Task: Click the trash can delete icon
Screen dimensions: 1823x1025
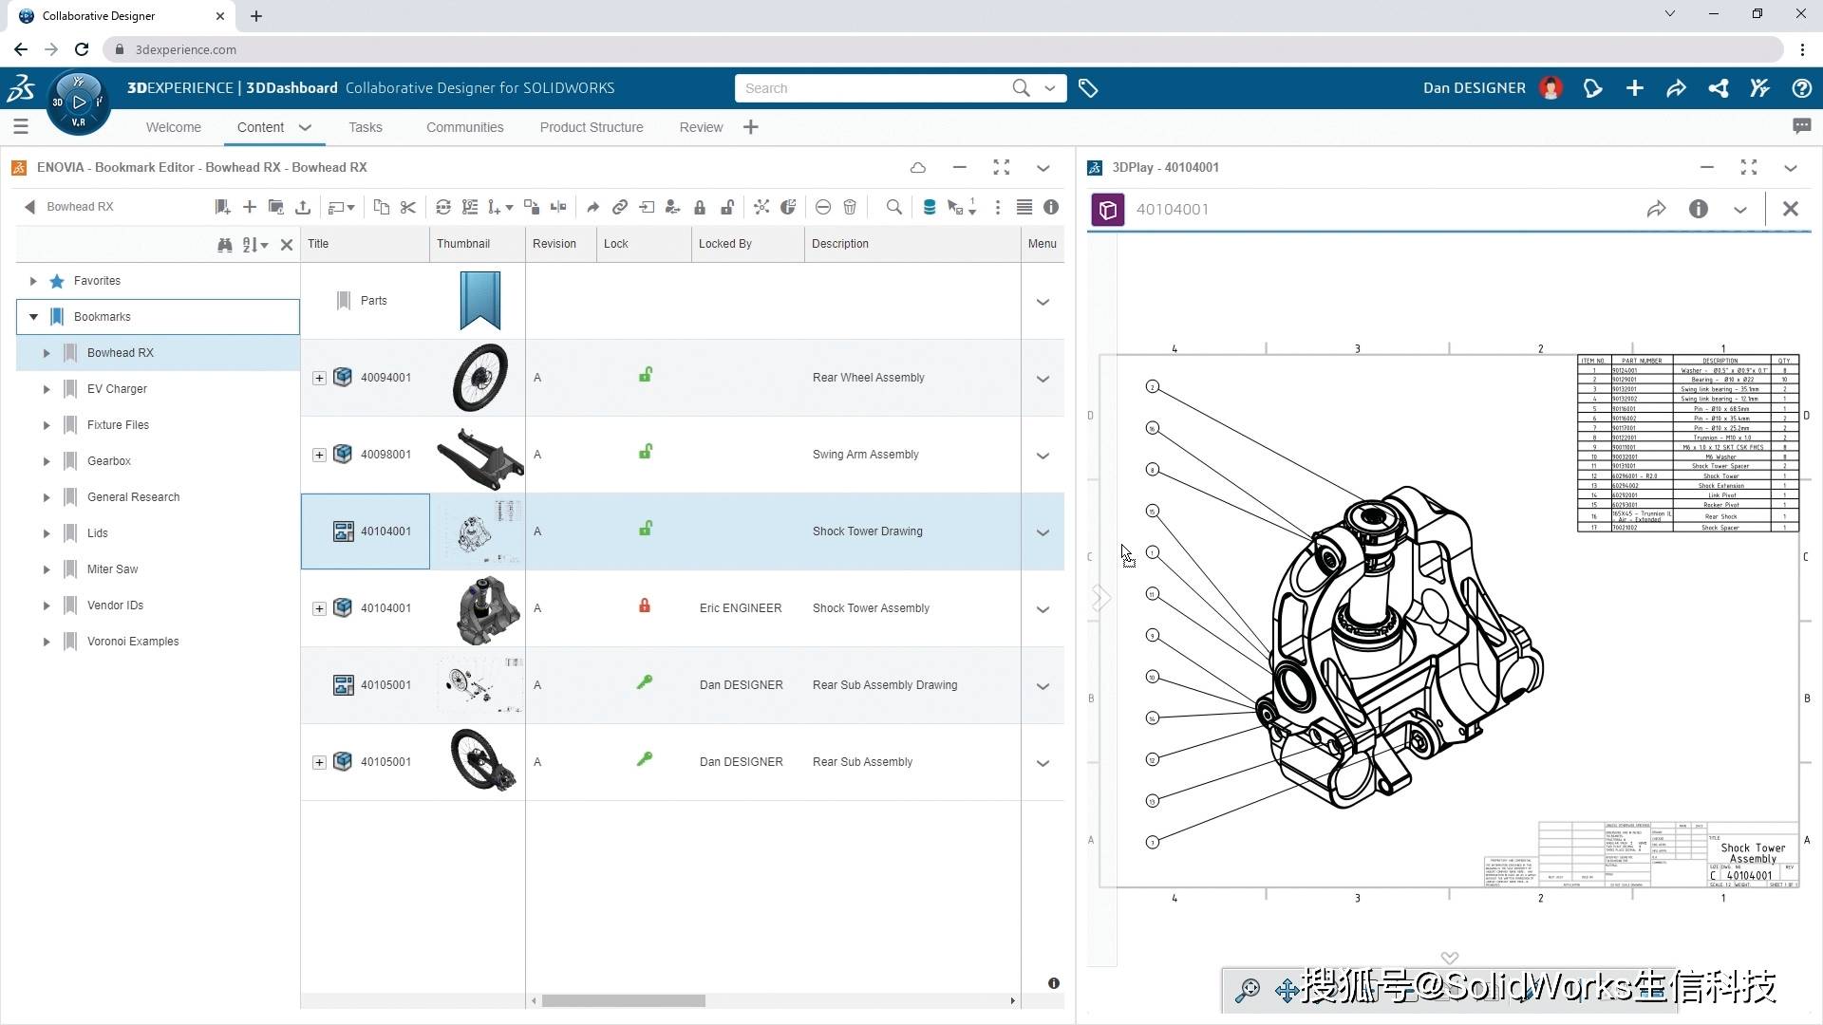Action: tap(850, 207)
